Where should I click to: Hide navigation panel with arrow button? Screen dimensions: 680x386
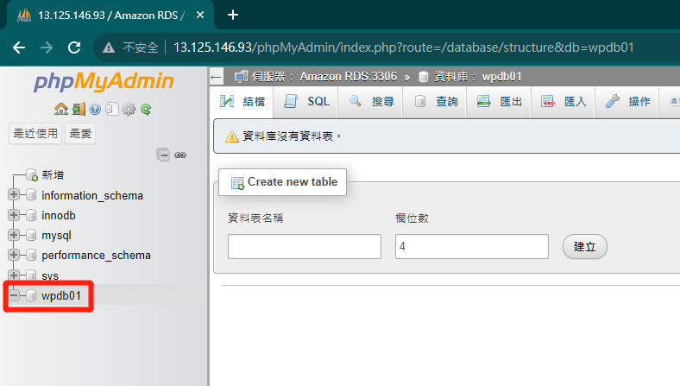click(216, 78)
